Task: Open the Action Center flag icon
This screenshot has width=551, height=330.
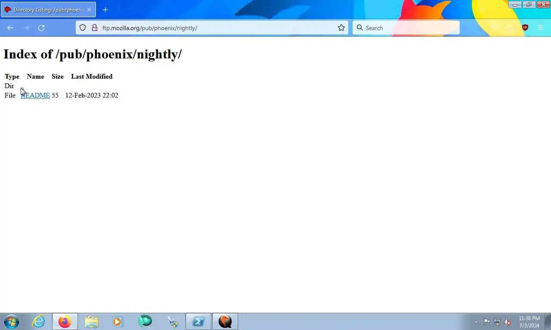Action: [x=486, y=322]
